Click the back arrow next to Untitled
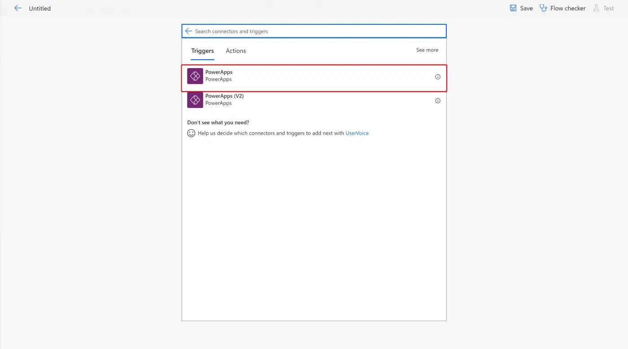 [x=18, y=8]
